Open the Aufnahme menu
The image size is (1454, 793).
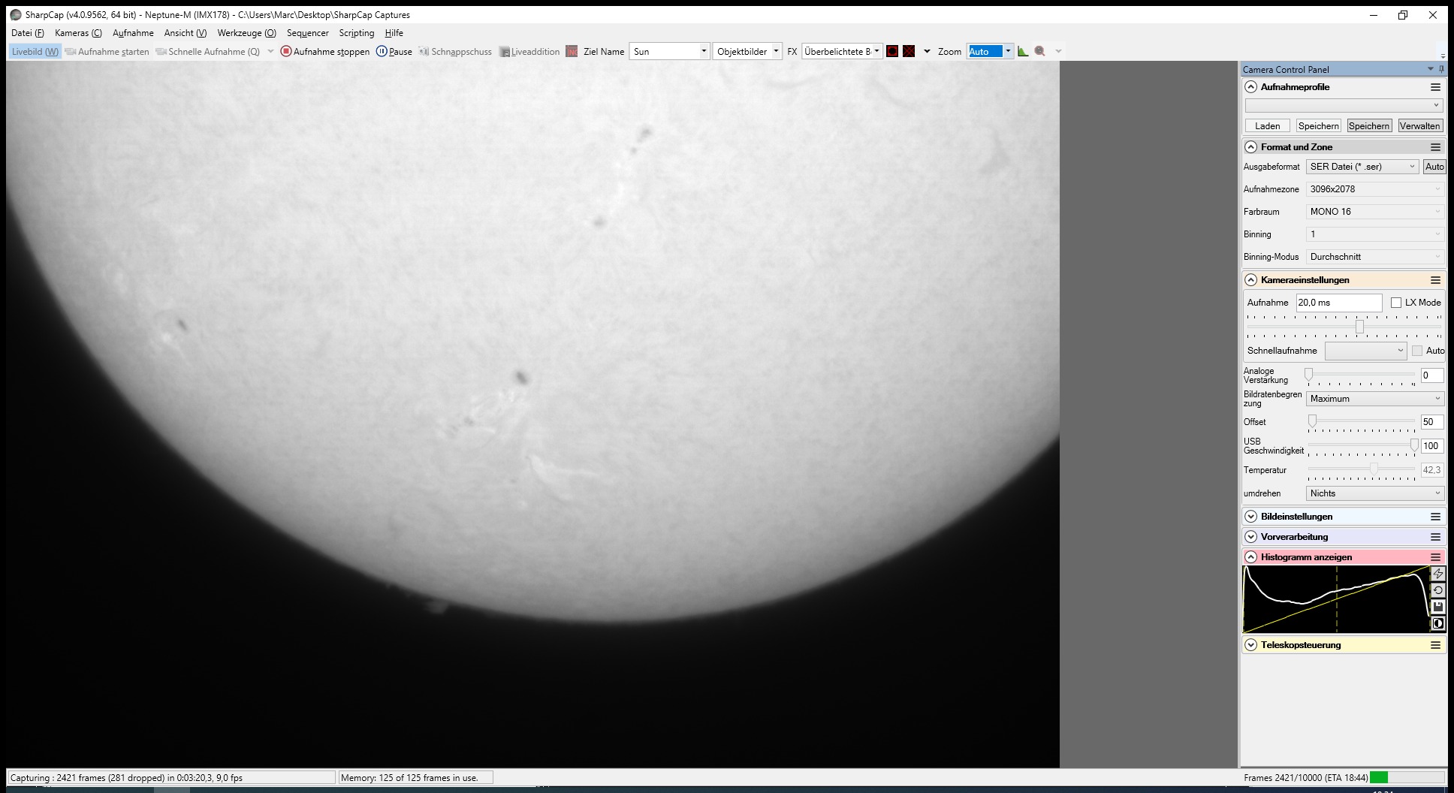[133, 33]
